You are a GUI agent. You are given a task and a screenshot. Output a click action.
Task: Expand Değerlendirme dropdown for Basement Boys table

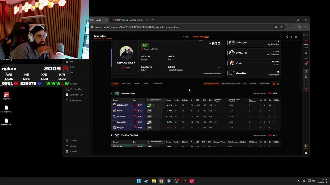[155, 100]
